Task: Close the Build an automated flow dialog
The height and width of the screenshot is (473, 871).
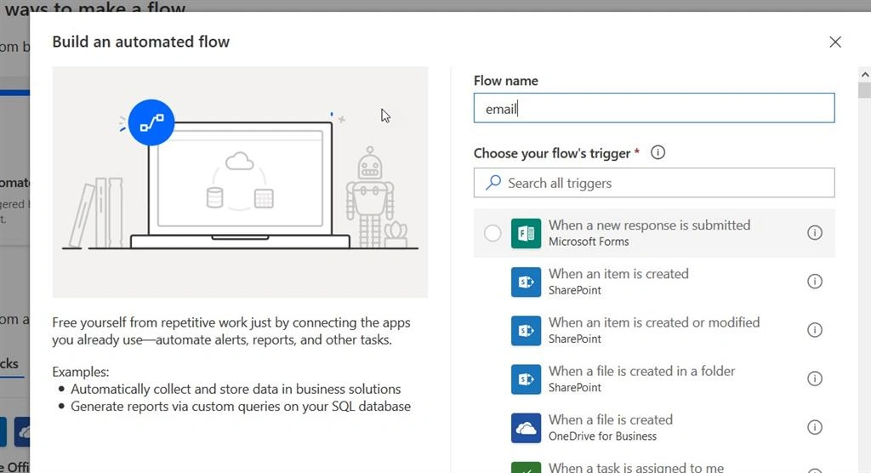Action: pyautogui.click(x=835, y=43)
